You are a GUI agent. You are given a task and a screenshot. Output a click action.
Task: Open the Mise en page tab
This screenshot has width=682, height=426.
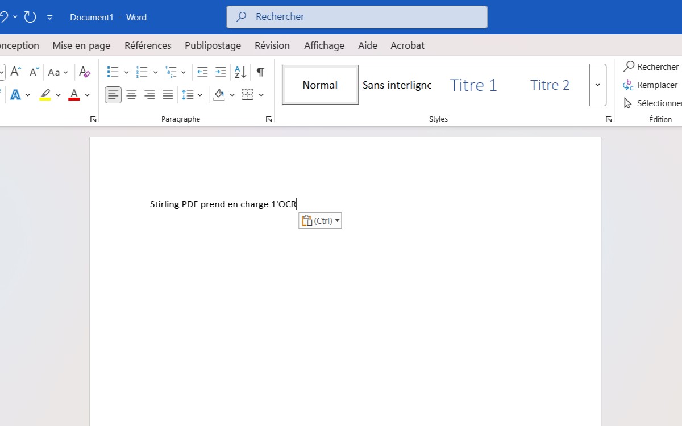pyautogui.click(x=81, y=45)
